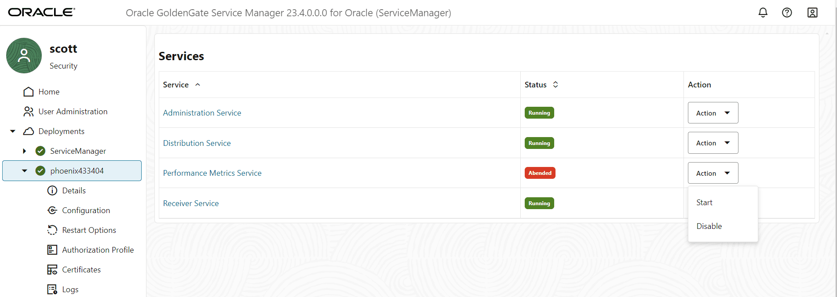Viewport: 837px width, 297px height.
Task: Open Action dropdown for Administration Service
Action: [713, 113]
